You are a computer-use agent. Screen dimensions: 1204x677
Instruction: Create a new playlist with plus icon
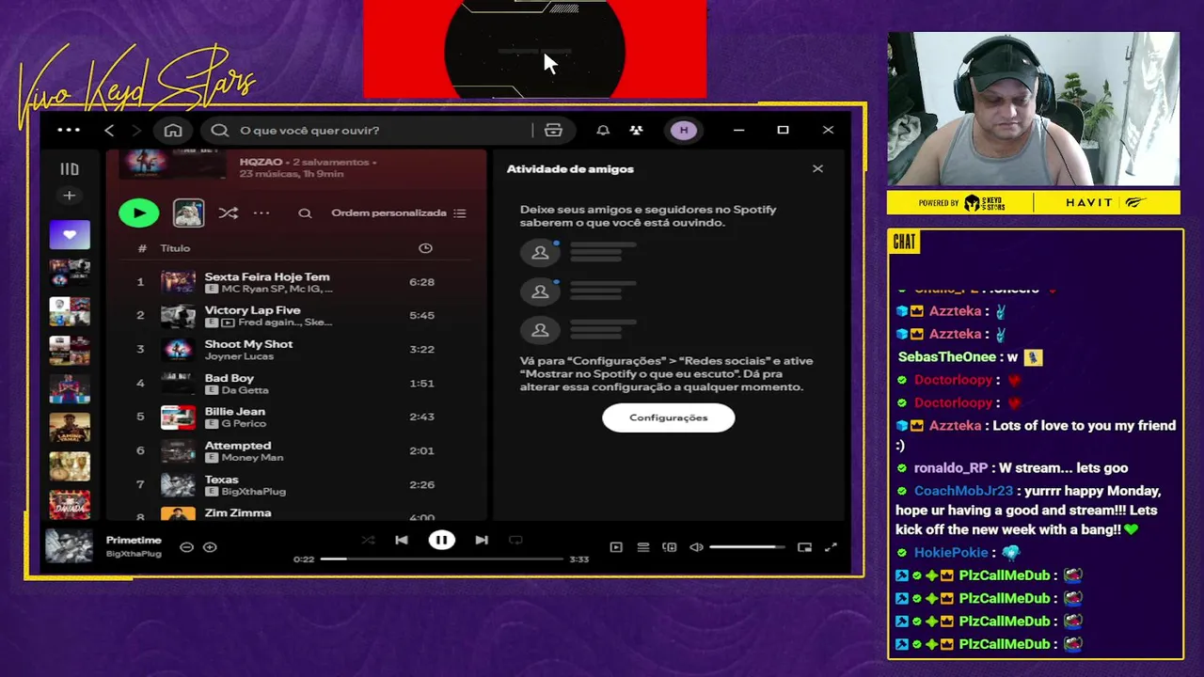[x=69, y=196]
